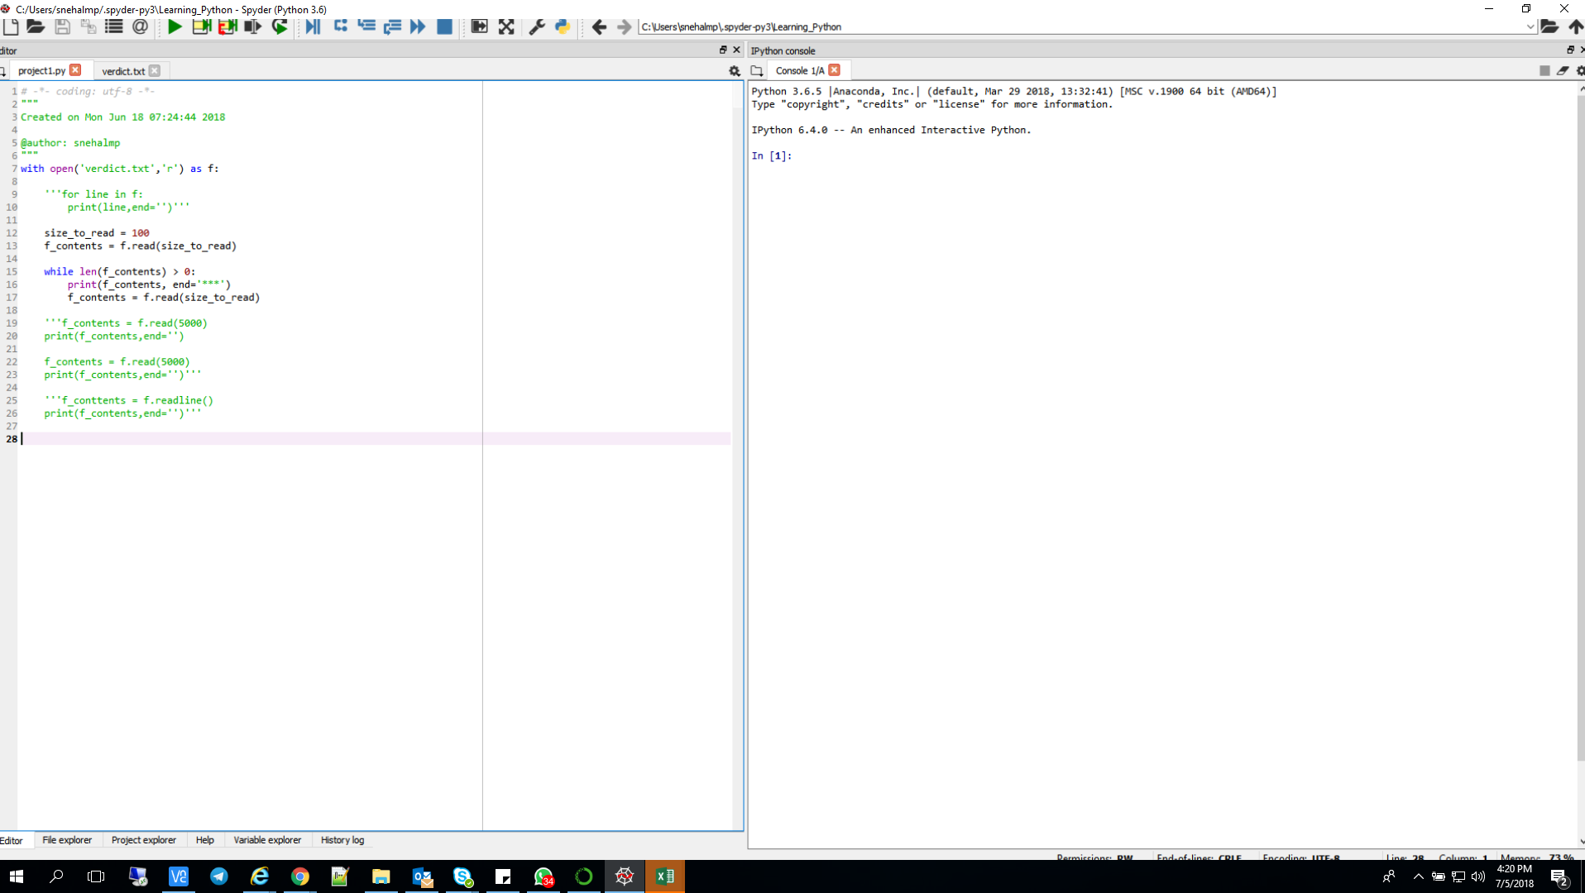Image resolution: width=1585 pixels, height=893 pixels.
Task: Switch to the verdict.txt tab
Action: coord(122,71)
